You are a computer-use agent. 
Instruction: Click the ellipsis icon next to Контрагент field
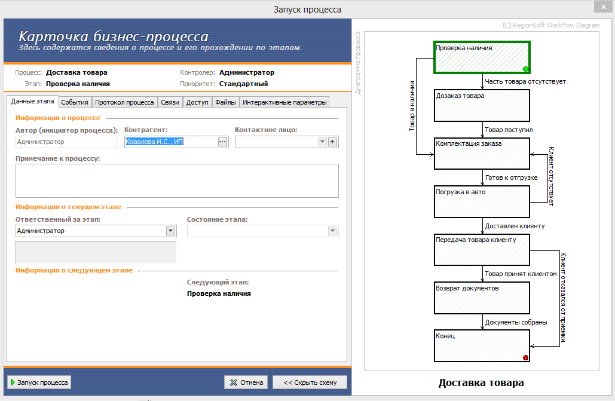click(x=222, y=141)
